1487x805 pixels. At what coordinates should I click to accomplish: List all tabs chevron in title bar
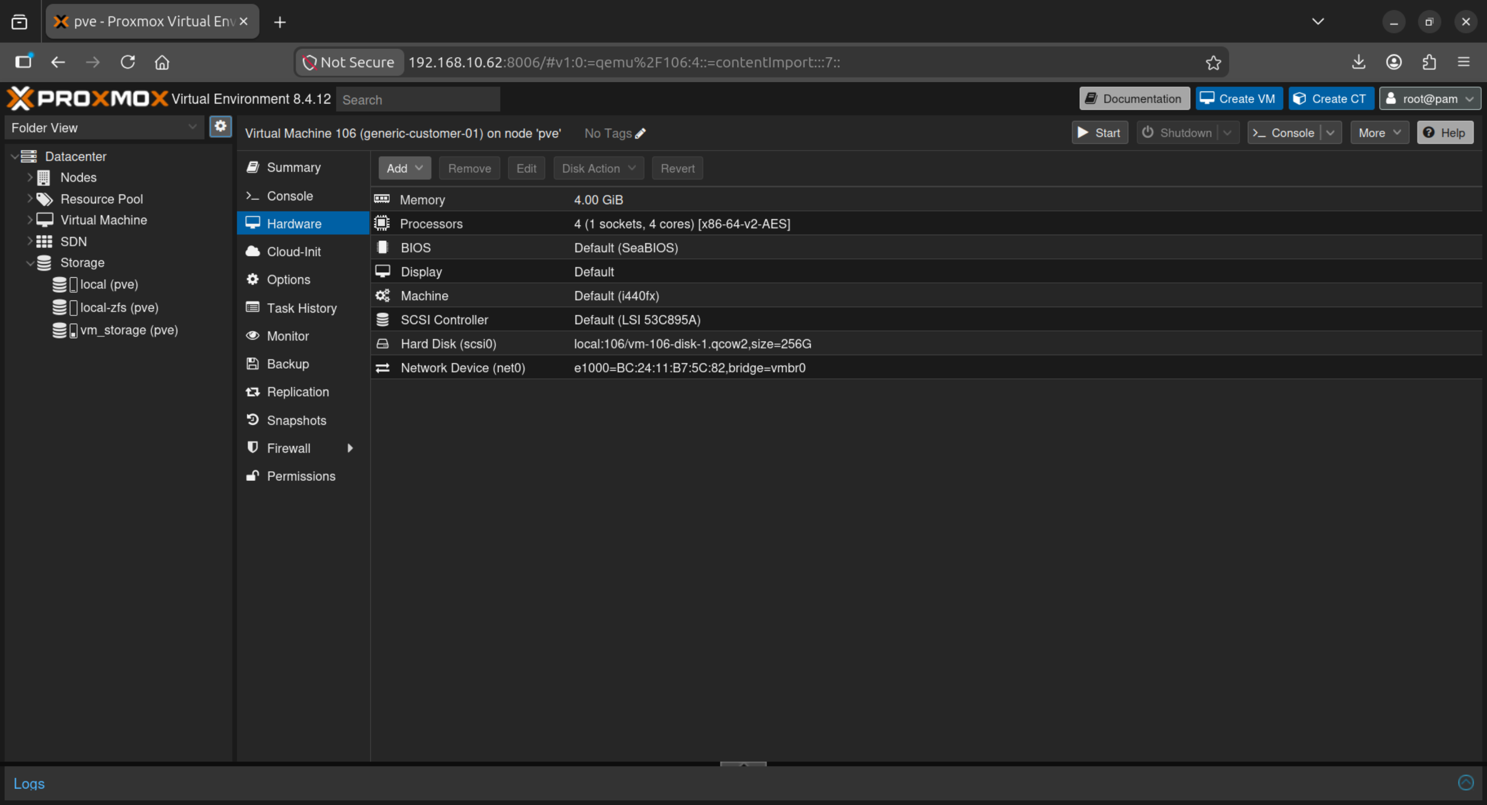(x=1318, y=21)
